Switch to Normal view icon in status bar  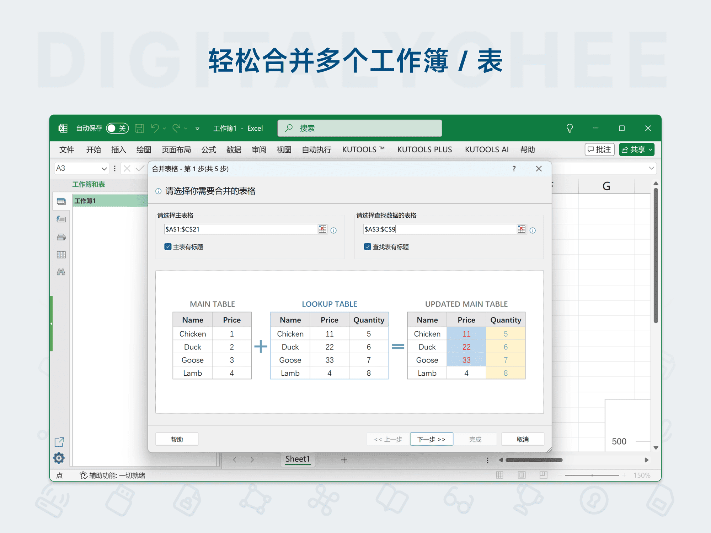[499, 475]
